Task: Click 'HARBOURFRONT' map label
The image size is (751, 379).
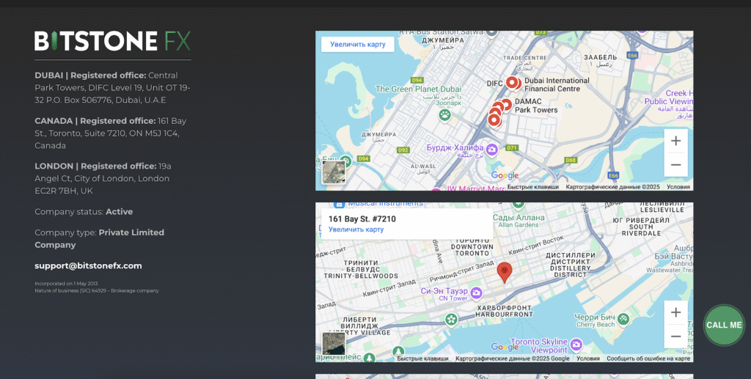Action: click(x=504, y=314)
